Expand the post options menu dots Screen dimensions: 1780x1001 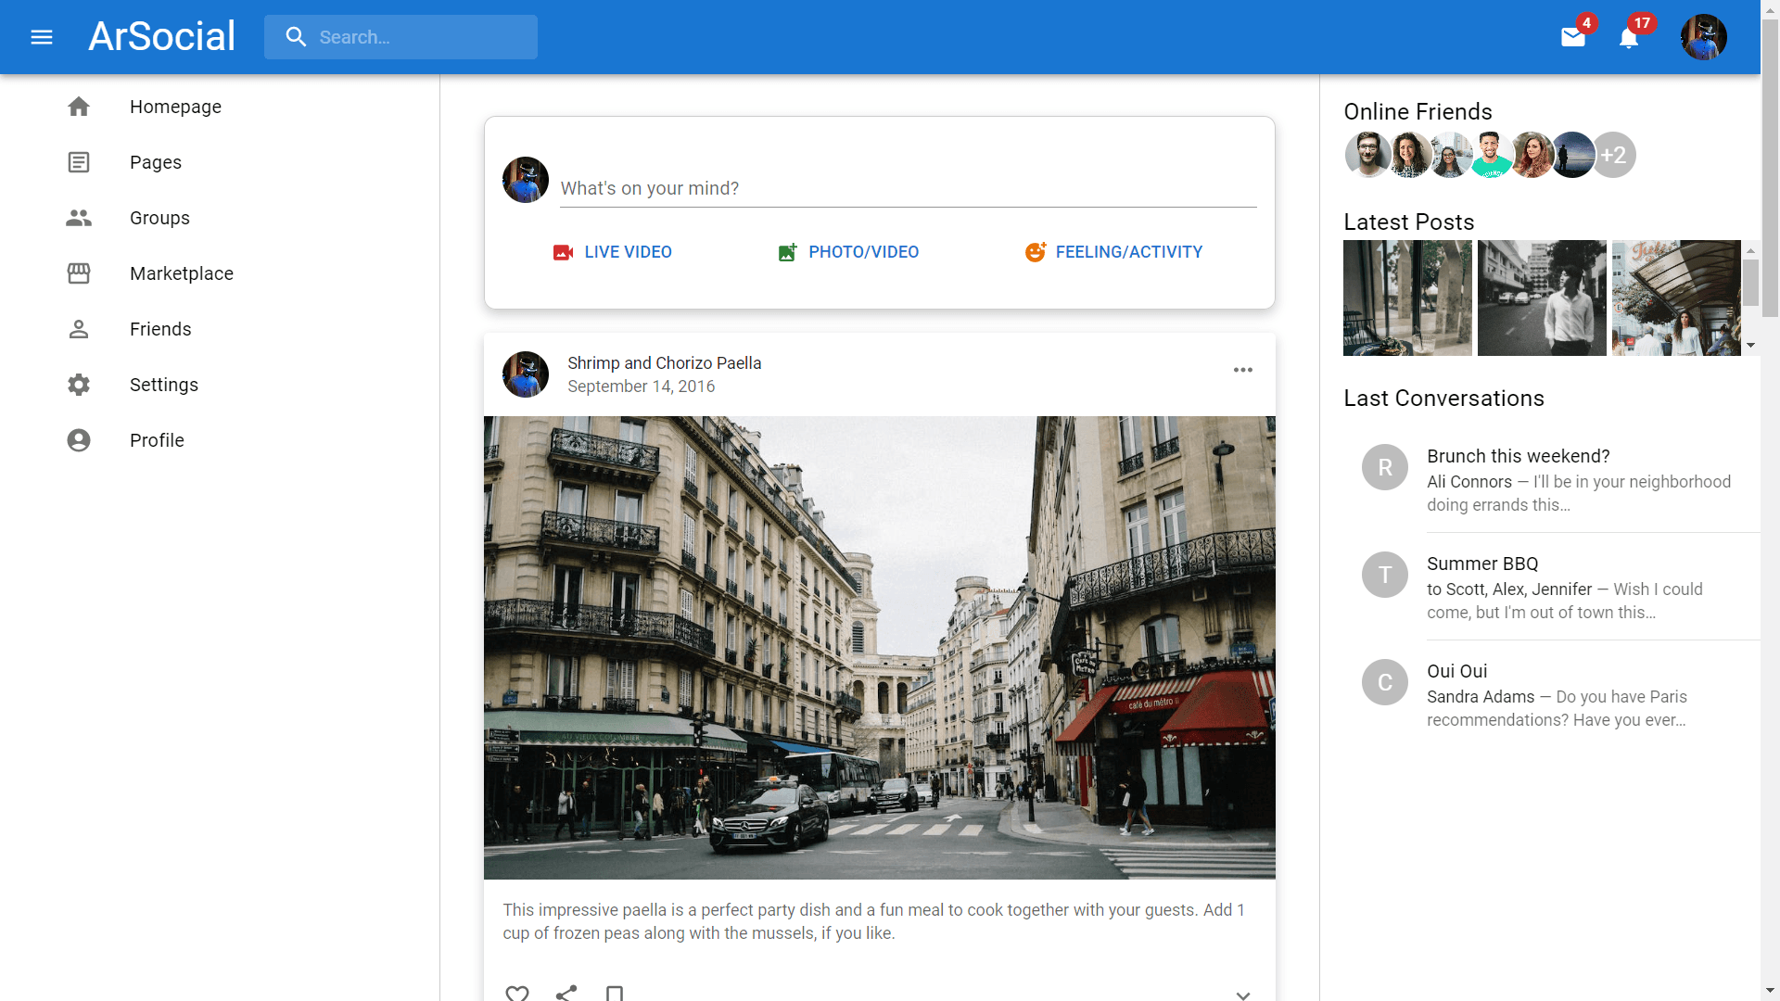tap(1243, 371)
